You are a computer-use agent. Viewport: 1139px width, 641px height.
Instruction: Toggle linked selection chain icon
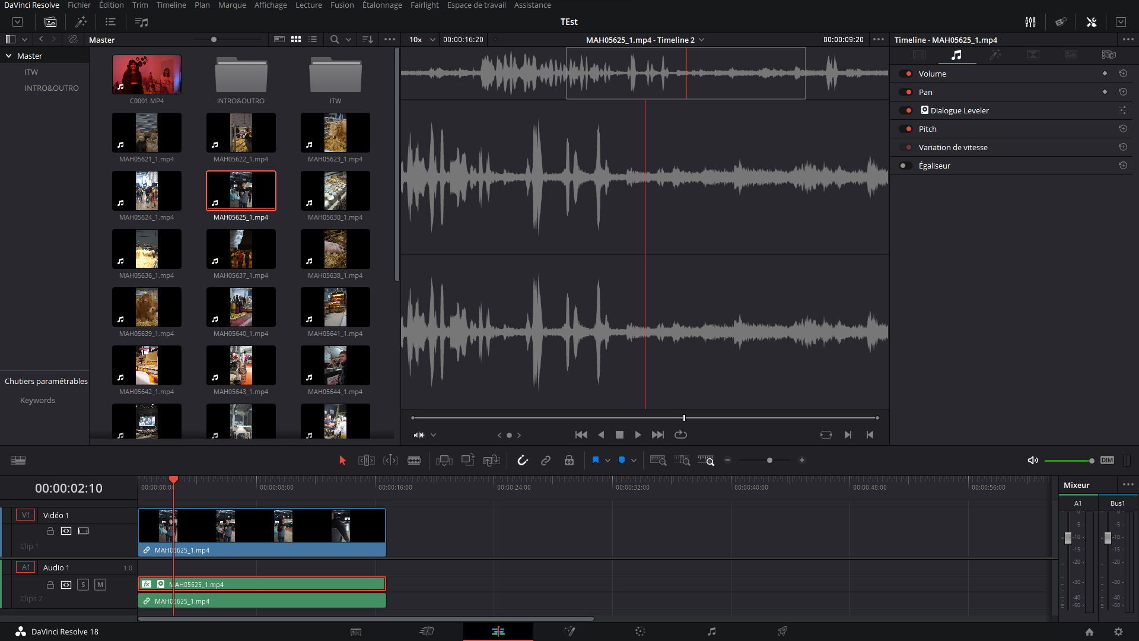point(546,461)
